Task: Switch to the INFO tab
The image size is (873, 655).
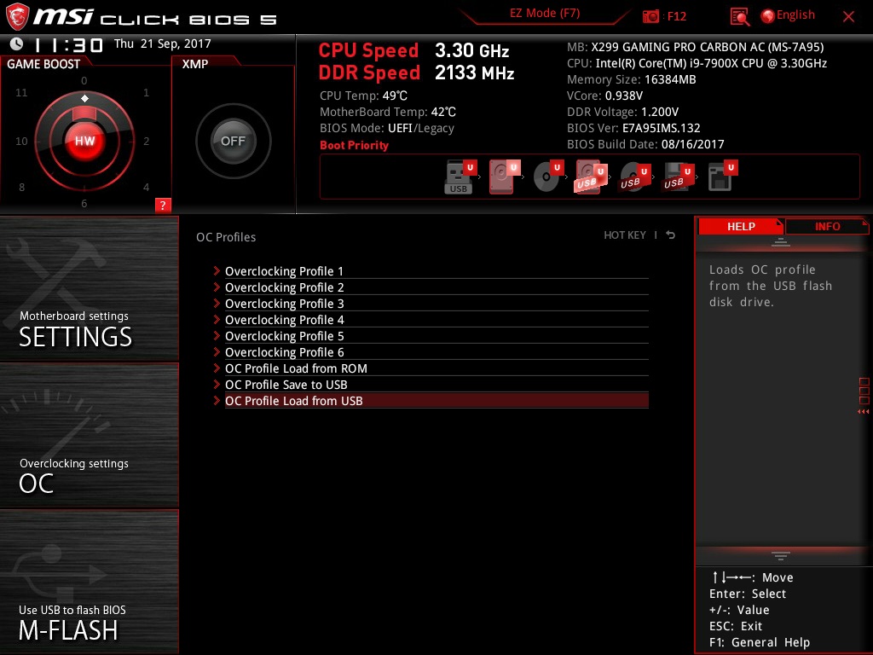Action: 827,226
